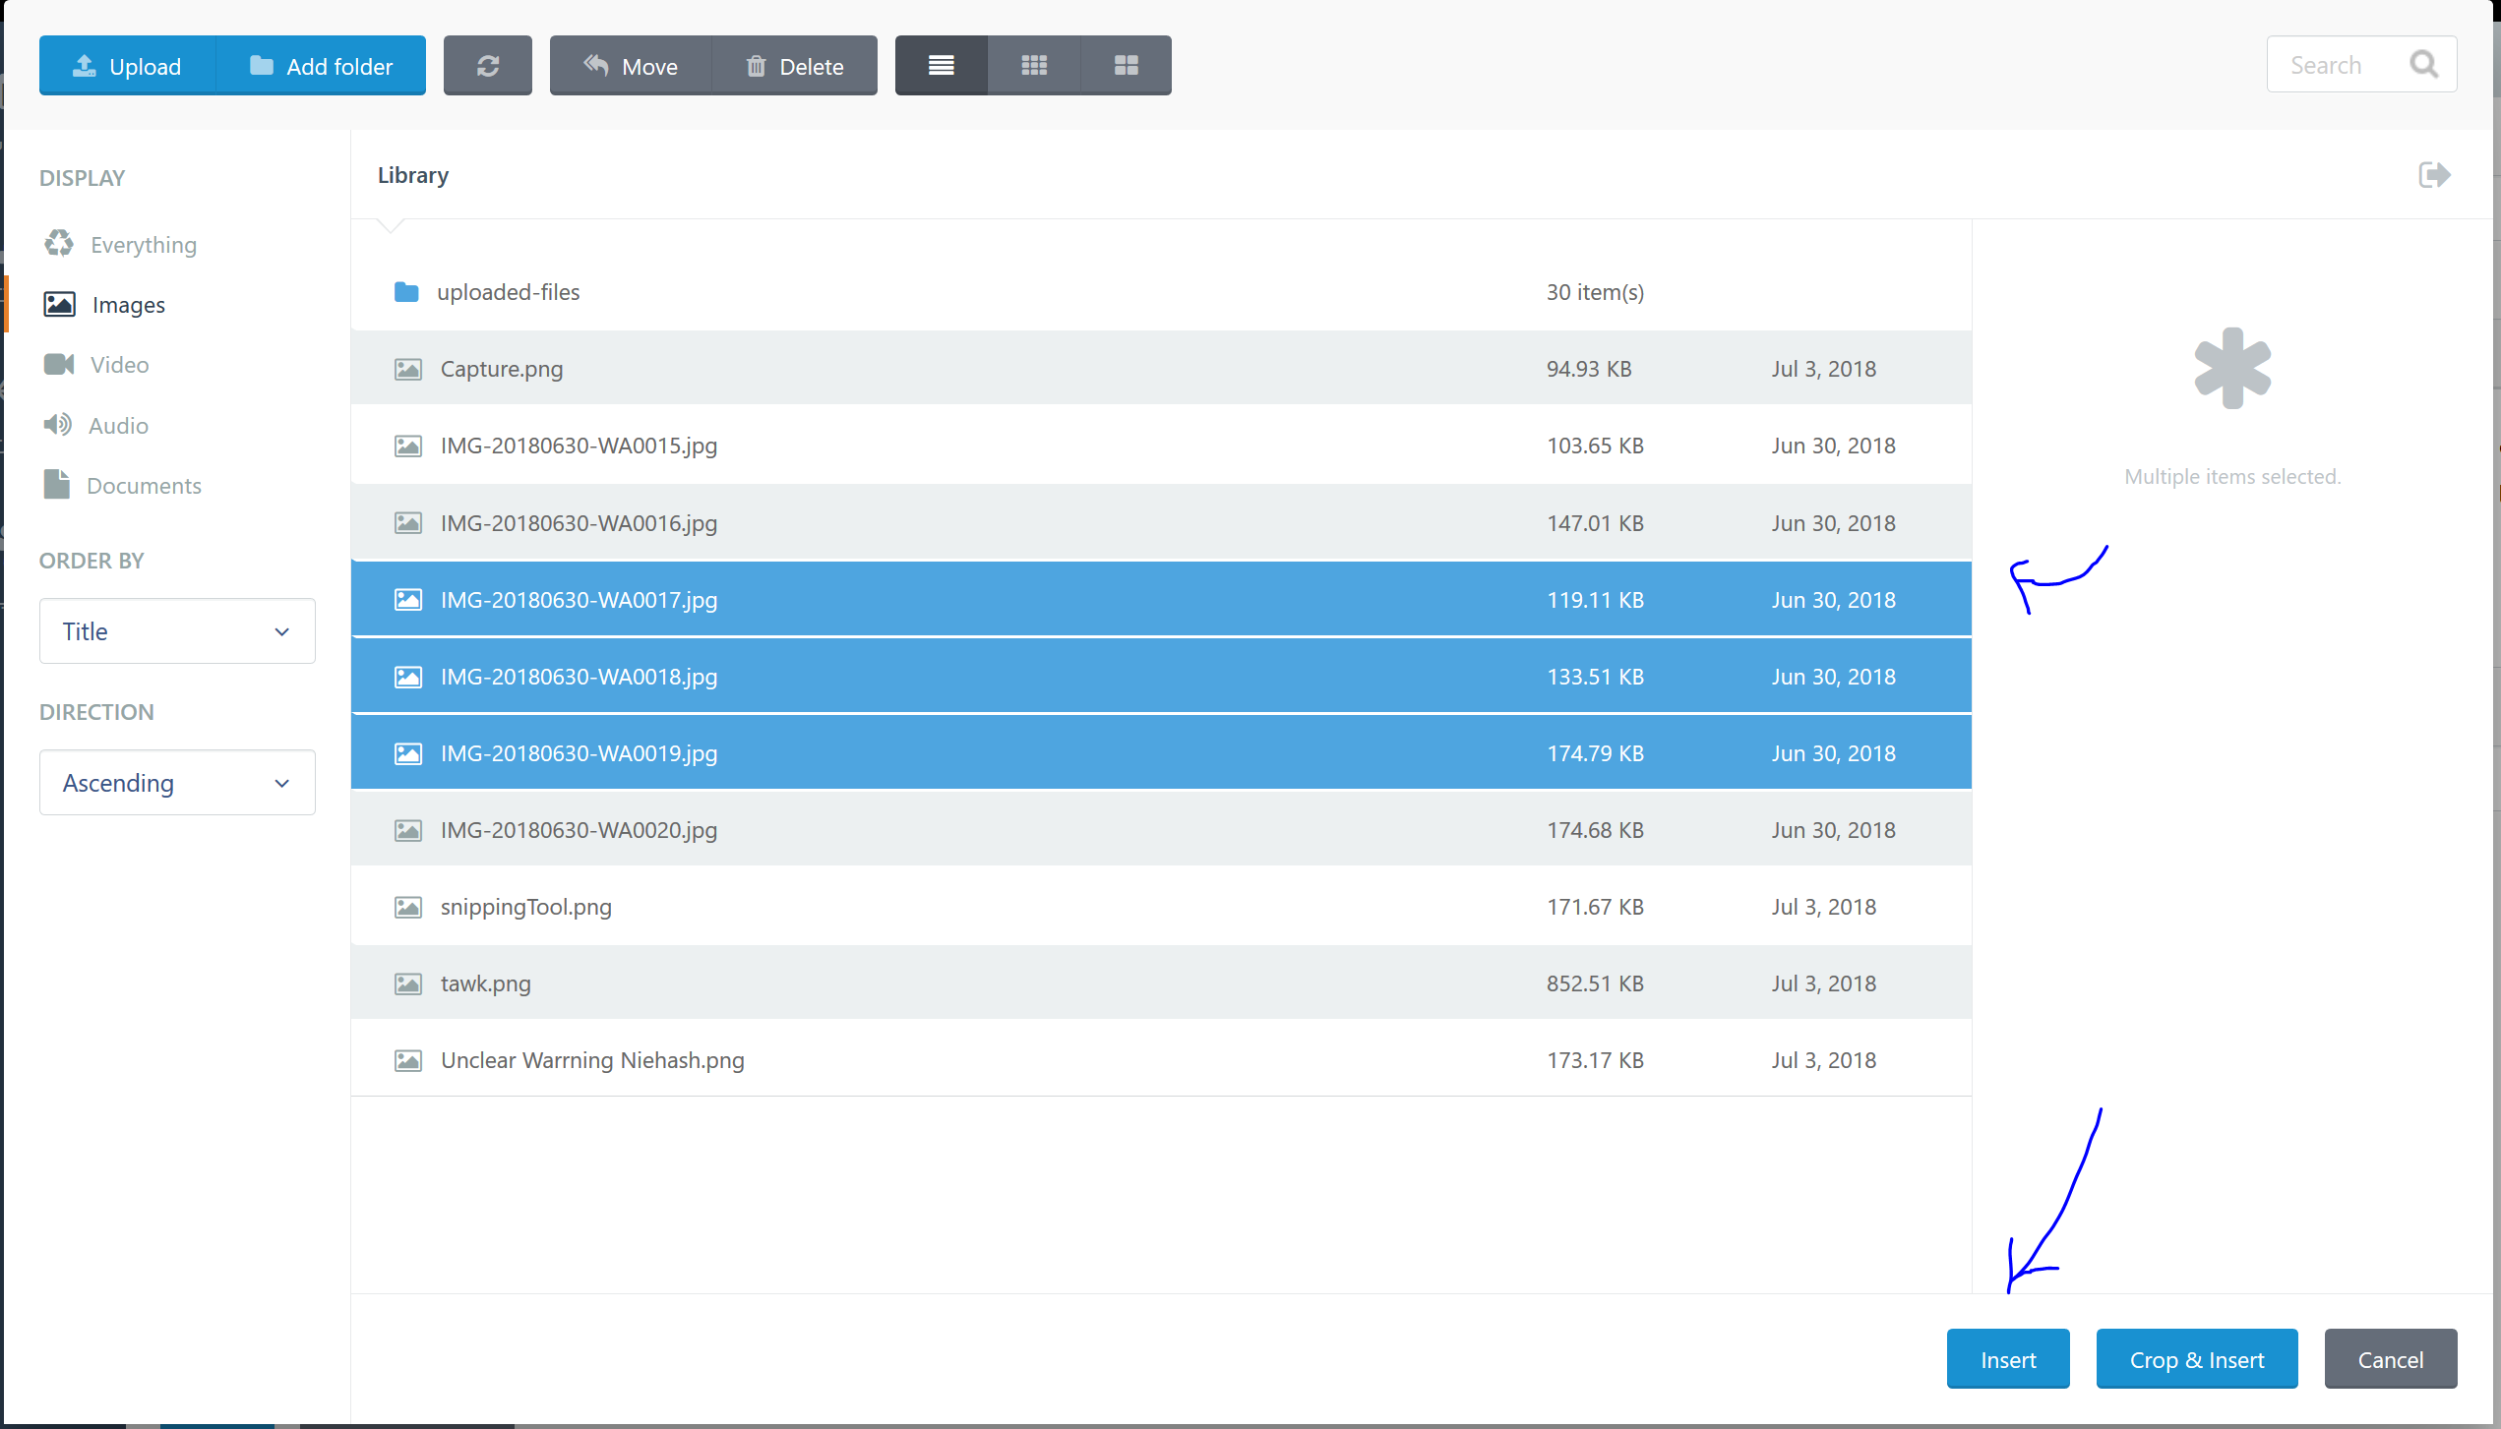Switch to small grid view
Screen dimensions: 2501x1429
(x=1033, y=66)
